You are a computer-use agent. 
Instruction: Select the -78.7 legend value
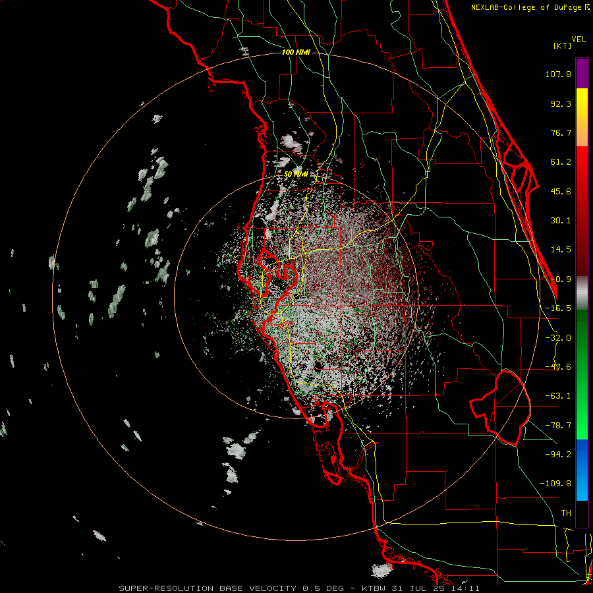558,426
